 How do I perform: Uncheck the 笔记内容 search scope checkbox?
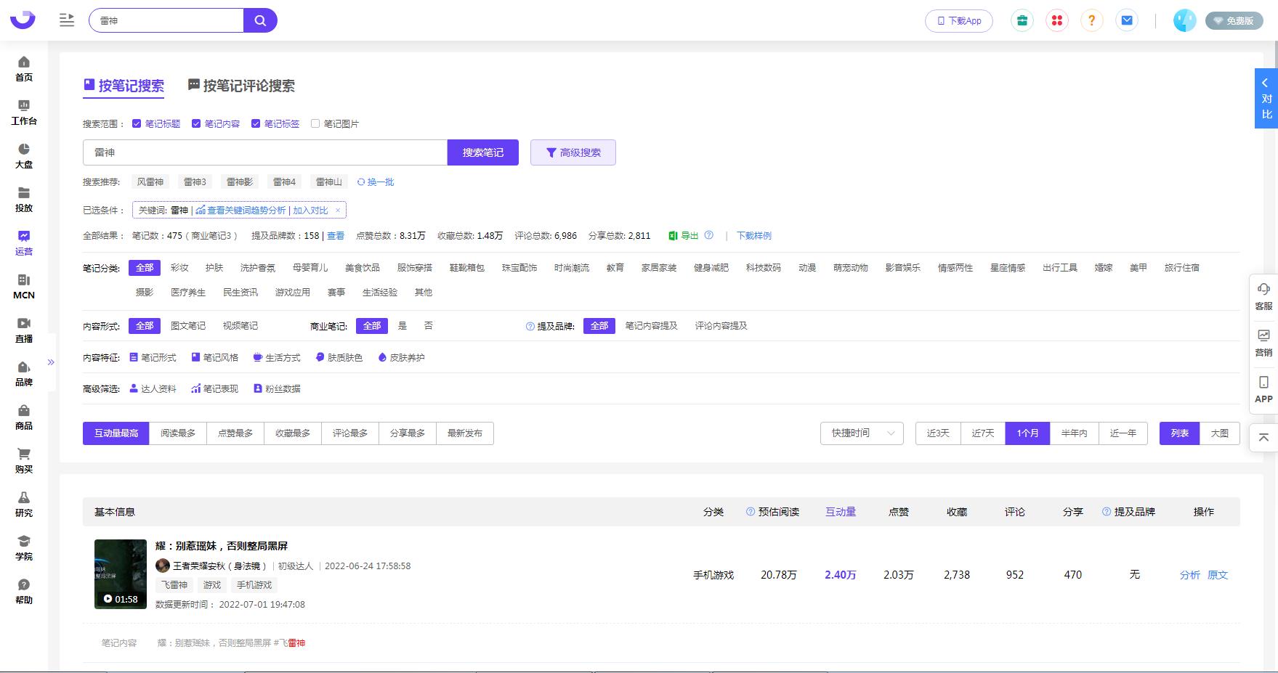[x=196, y=123]
